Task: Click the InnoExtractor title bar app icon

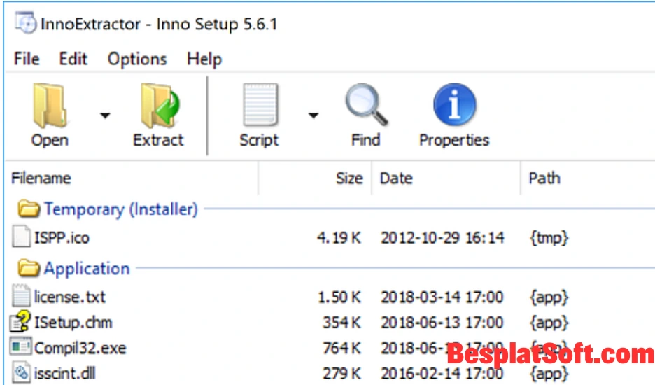Action: [26, 23]
